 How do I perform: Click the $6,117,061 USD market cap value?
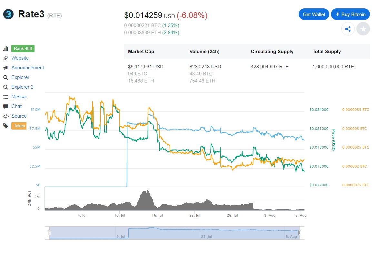(x=145, y=66)
